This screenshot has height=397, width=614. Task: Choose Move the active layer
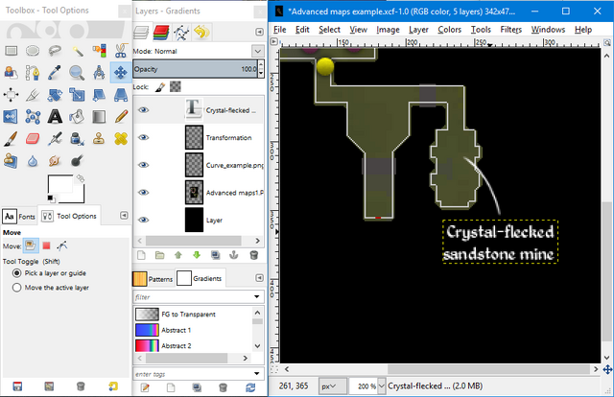17,288
